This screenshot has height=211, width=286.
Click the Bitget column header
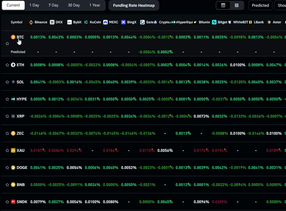click(219, 22)
